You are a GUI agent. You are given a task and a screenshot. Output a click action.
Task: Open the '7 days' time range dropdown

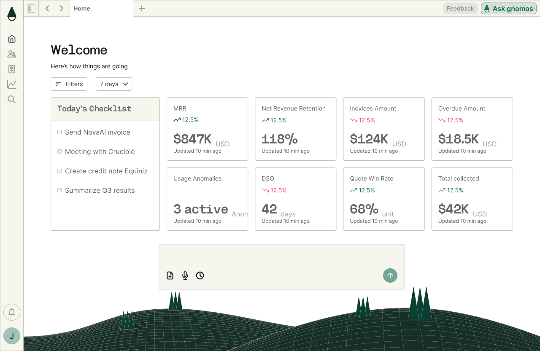pos(113,84)
